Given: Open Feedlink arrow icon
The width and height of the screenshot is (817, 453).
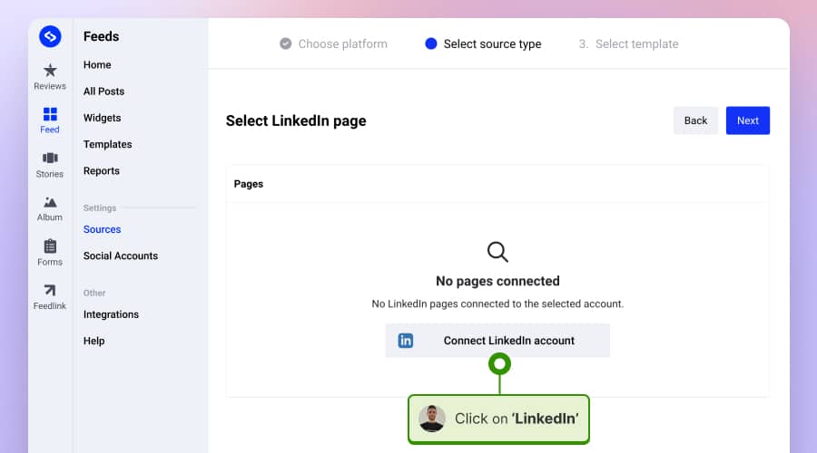Looking at the screenshot, I should click(x=50, y=290).
